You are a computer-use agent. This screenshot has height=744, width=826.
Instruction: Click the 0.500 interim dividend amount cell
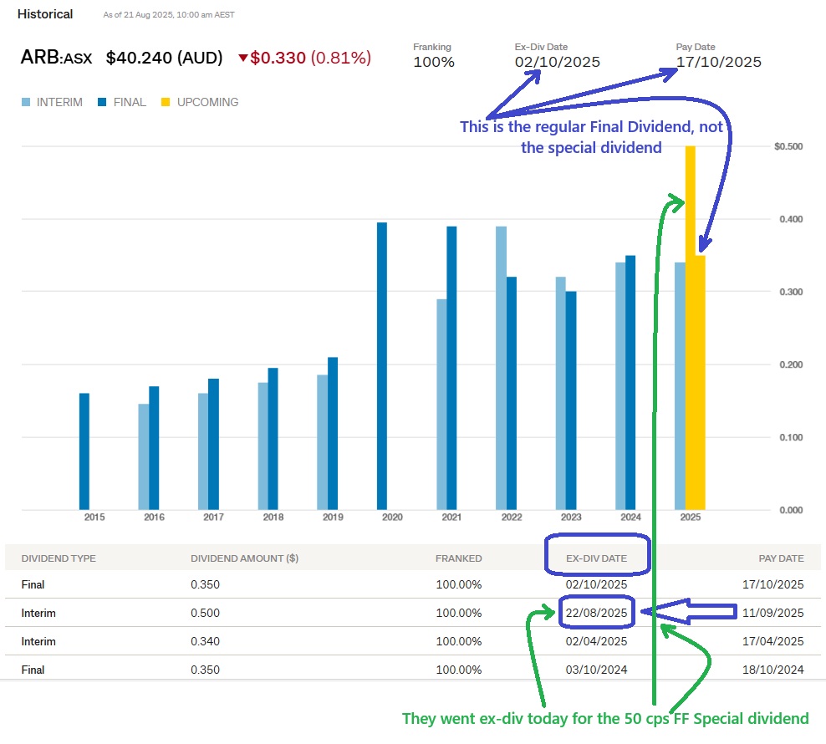[x=206, y=614]
